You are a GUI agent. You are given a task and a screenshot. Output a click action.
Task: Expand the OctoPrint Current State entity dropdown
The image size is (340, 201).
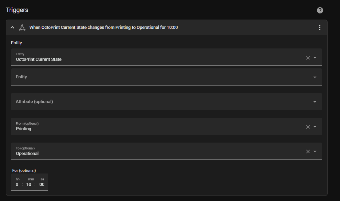point(315,58)
